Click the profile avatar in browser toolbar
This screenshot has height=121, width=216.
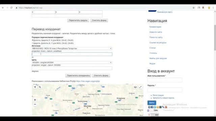pyautogui.click(x=203, y=8)
